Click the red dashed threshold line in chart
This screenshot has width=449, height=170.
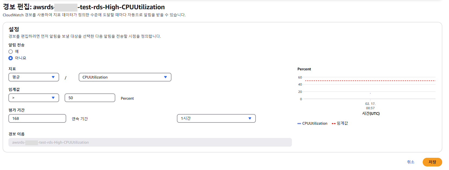click(353, 81)
